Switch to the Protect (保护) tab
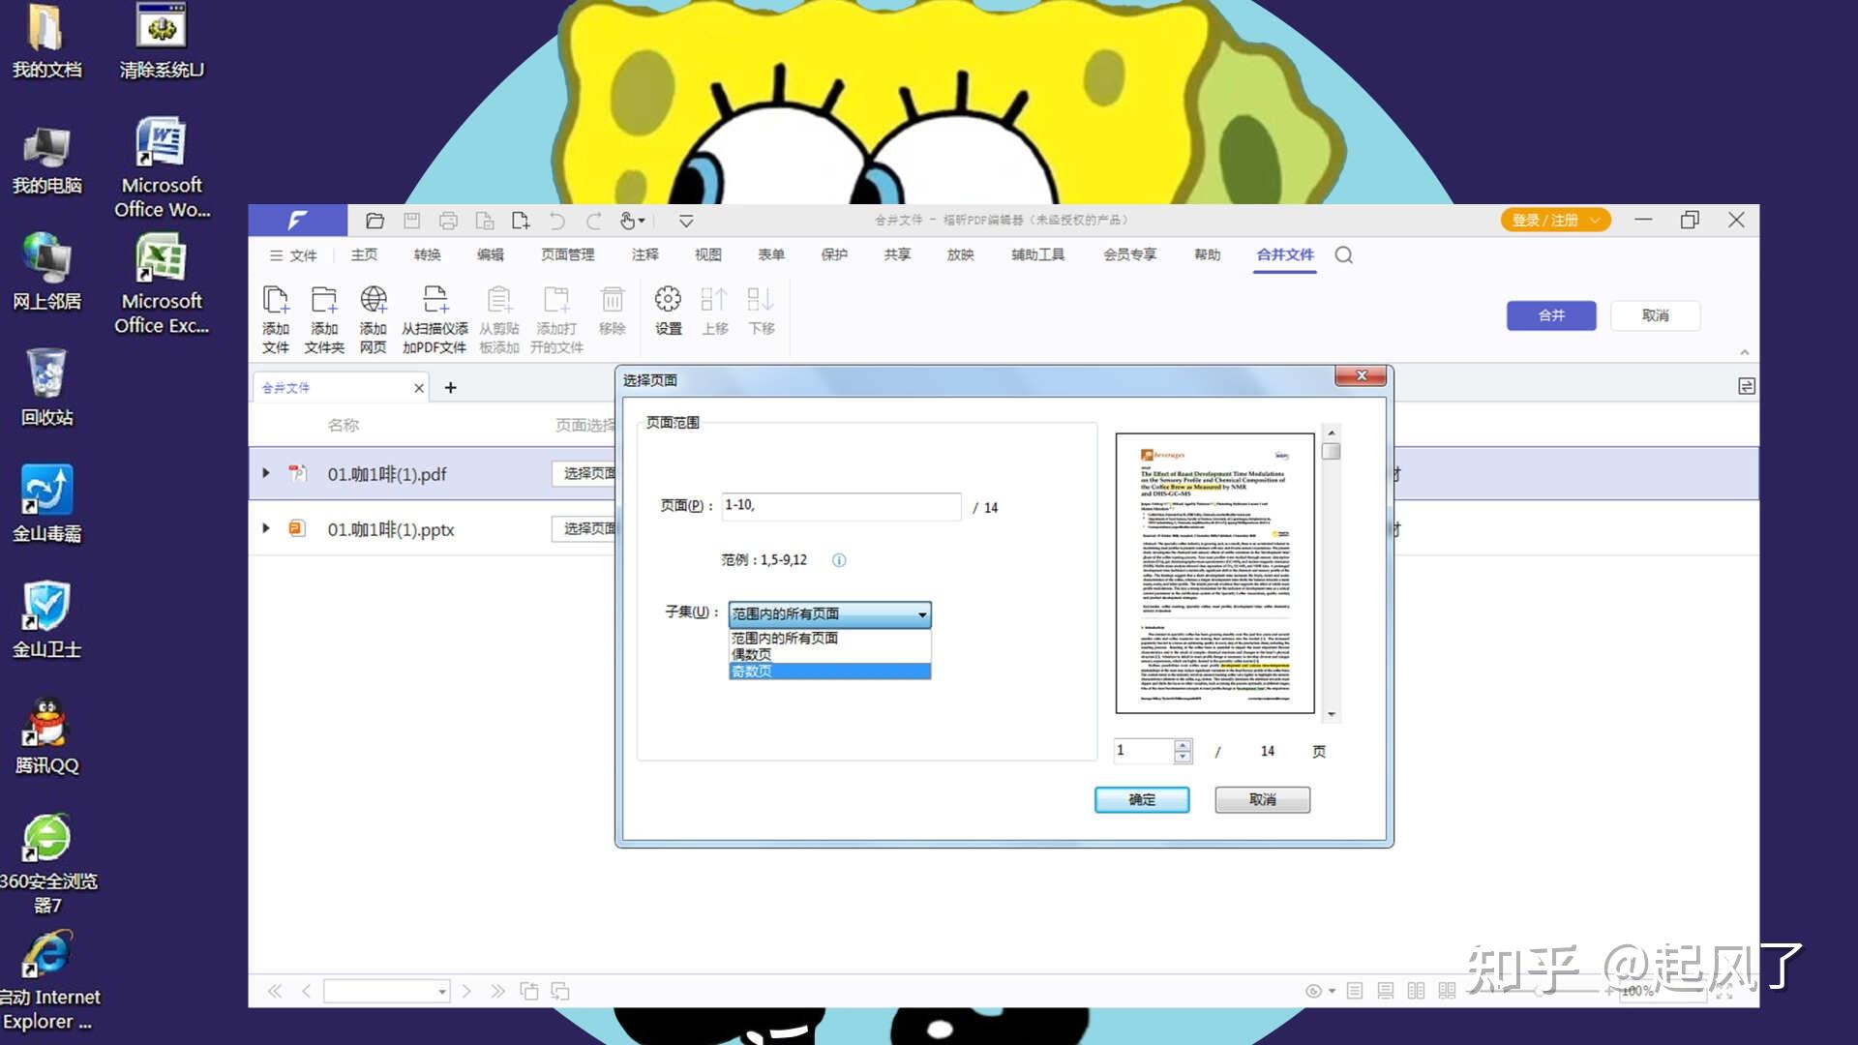 [834, 255]
